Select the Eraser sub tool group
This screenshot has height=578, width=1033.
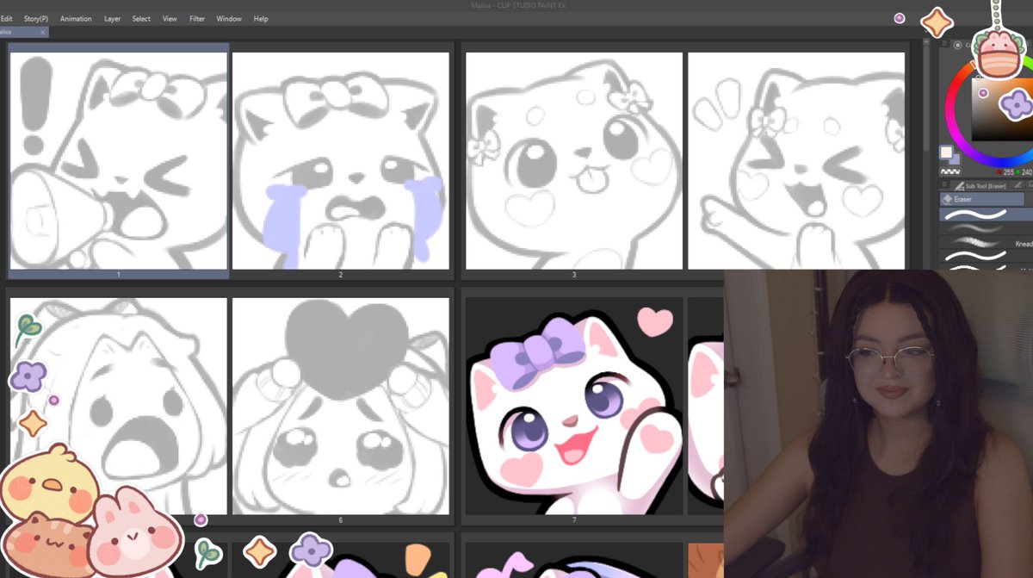[x=981, y=199]
